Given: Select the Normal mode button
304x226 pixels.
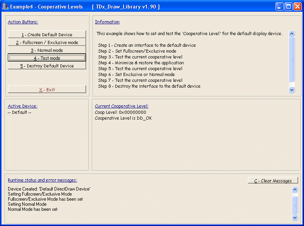Looking at the screenshot, I should (x=47, y=50).
